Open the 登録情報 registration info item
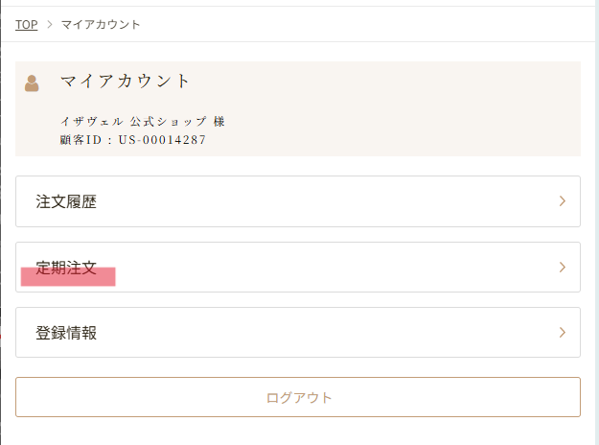 click(66, 333)
